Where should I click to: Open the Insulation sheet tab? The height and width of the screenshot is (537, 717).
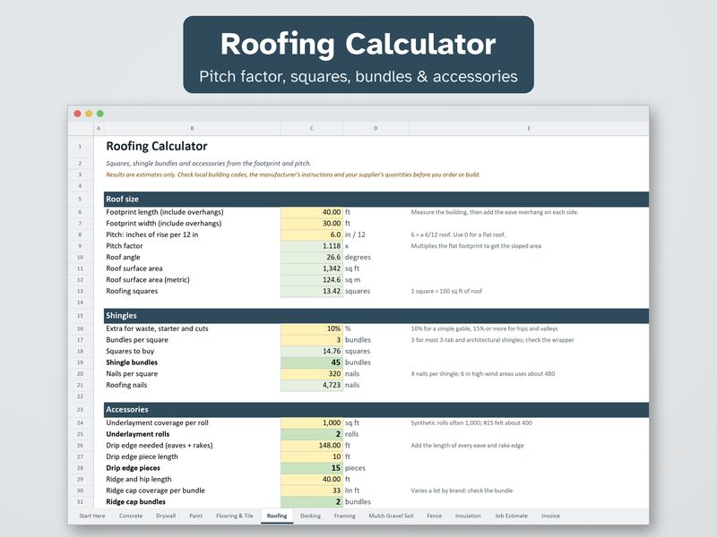pos(468,516)
